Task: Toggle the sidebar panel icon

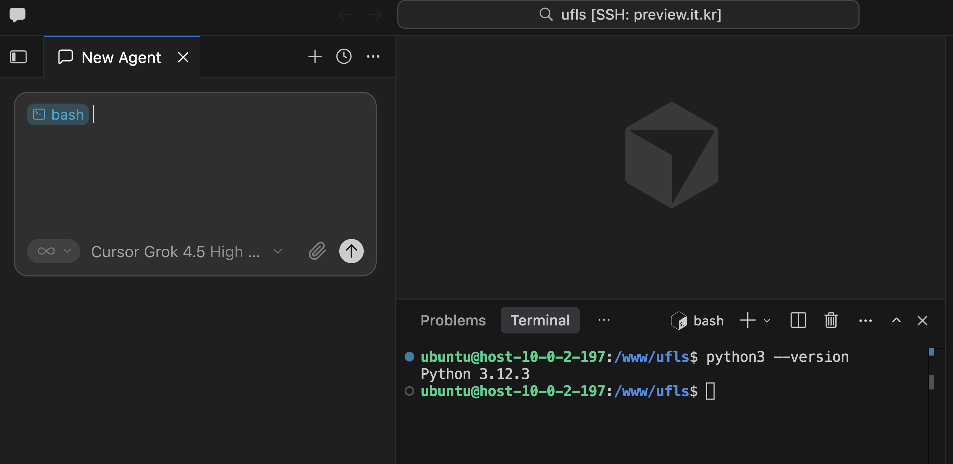Action: (18, 57)
